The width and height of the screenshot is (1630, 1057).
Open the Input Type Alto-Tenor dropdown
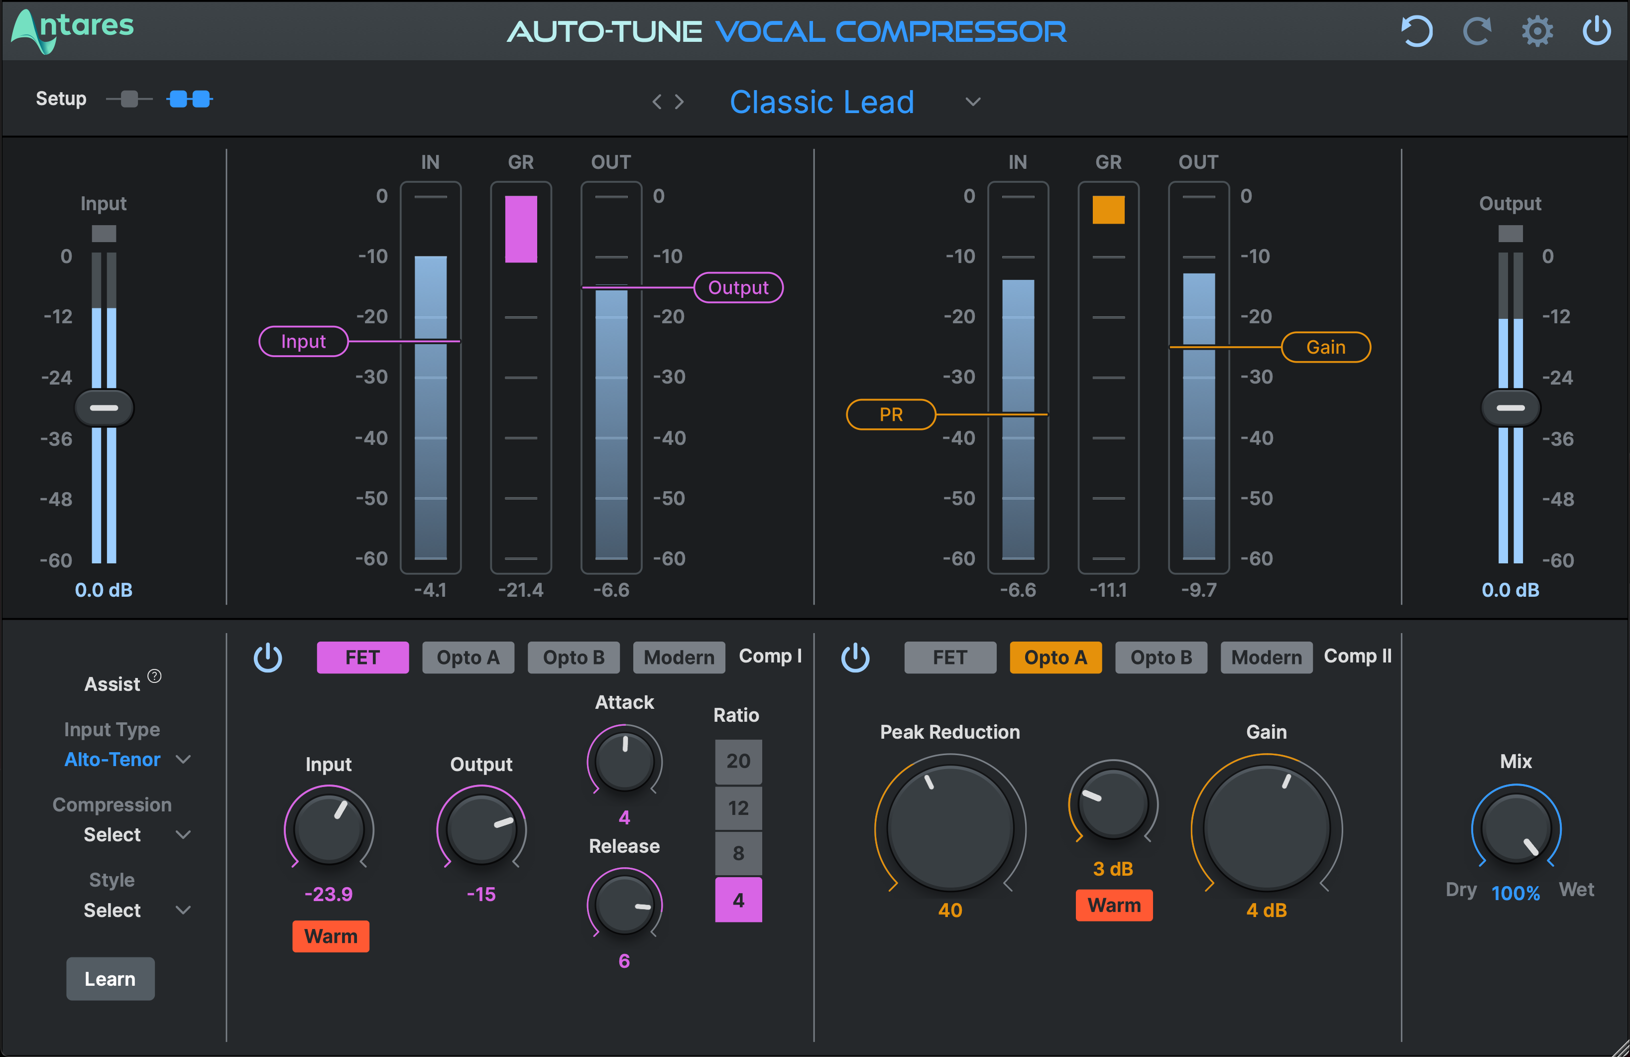pos(127,759)
